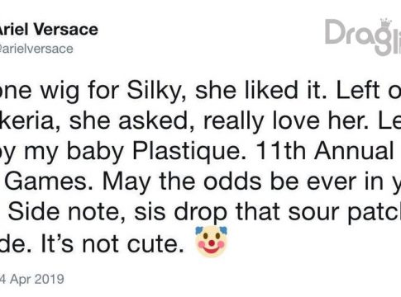Screen dimensions: 401x297
Task: Open the @arielversace handle
Action: [36, 49]
